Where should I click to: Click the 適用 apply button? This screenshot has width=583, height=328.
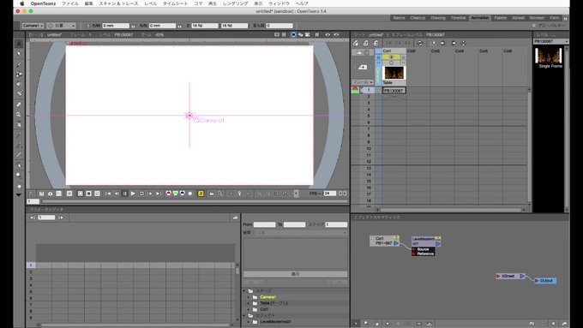click(x=295, y=274)
